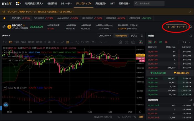The width and height of the screenshot is (194, 121).
Task: Switch to the Depth chart tab
Action: tap(134, 36)
